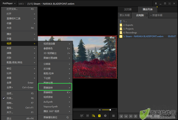Viewport: 178px width, 120px height.
Task: Select the highlighted 视频 menu item
Action: pyautogui.click(x=19, y=44)
